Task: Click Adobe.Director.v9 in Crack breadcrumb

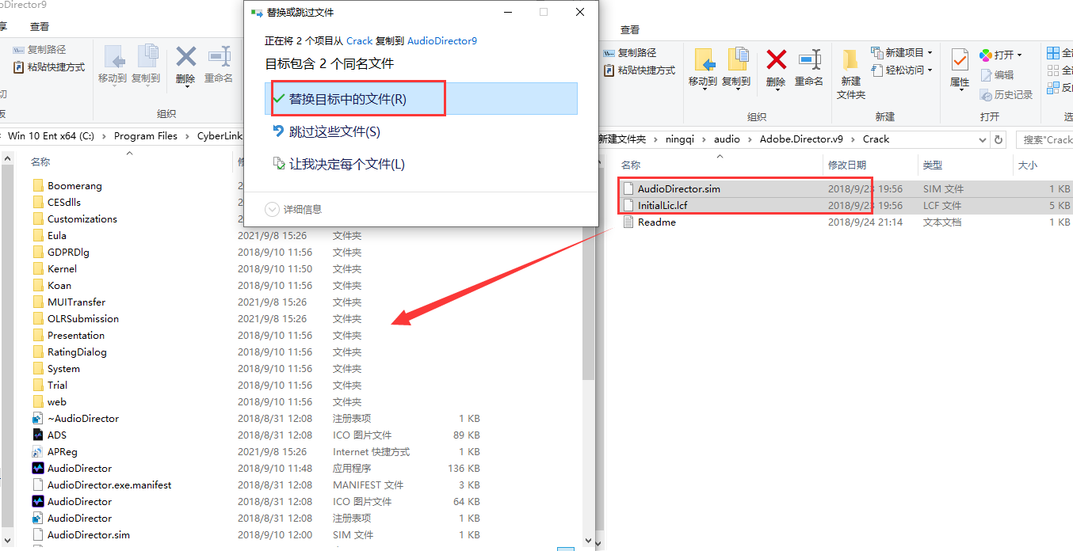Action: pos(801,139)
